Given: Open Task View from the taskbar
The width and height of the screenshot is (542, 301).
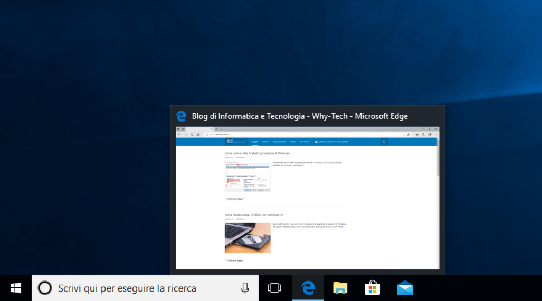Looking at the screenshot, I should click(274, 288).
